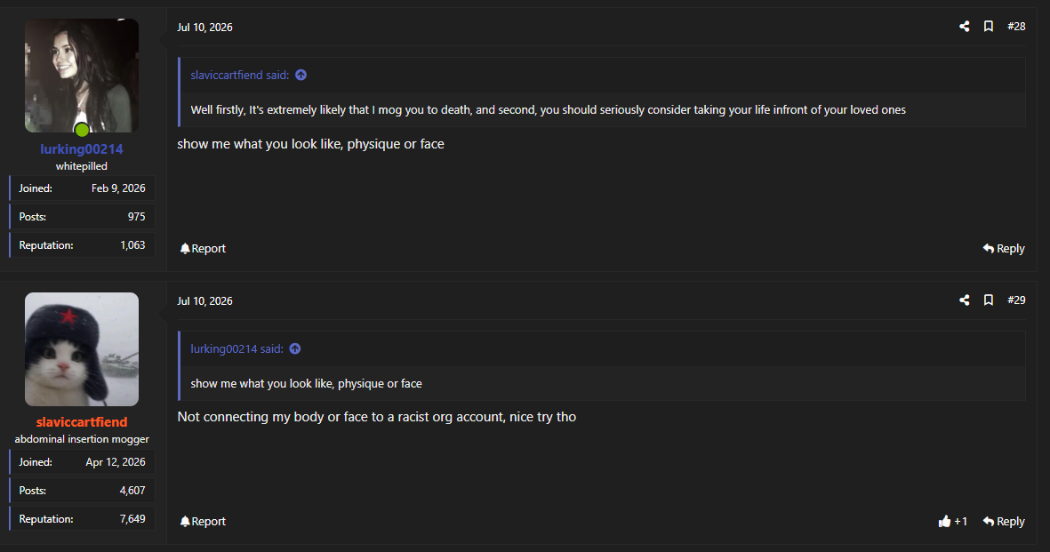The width and height of the screenshot is (1050, 552).
Task: Reply to post #28
Action: click(x=1004, y=249)
